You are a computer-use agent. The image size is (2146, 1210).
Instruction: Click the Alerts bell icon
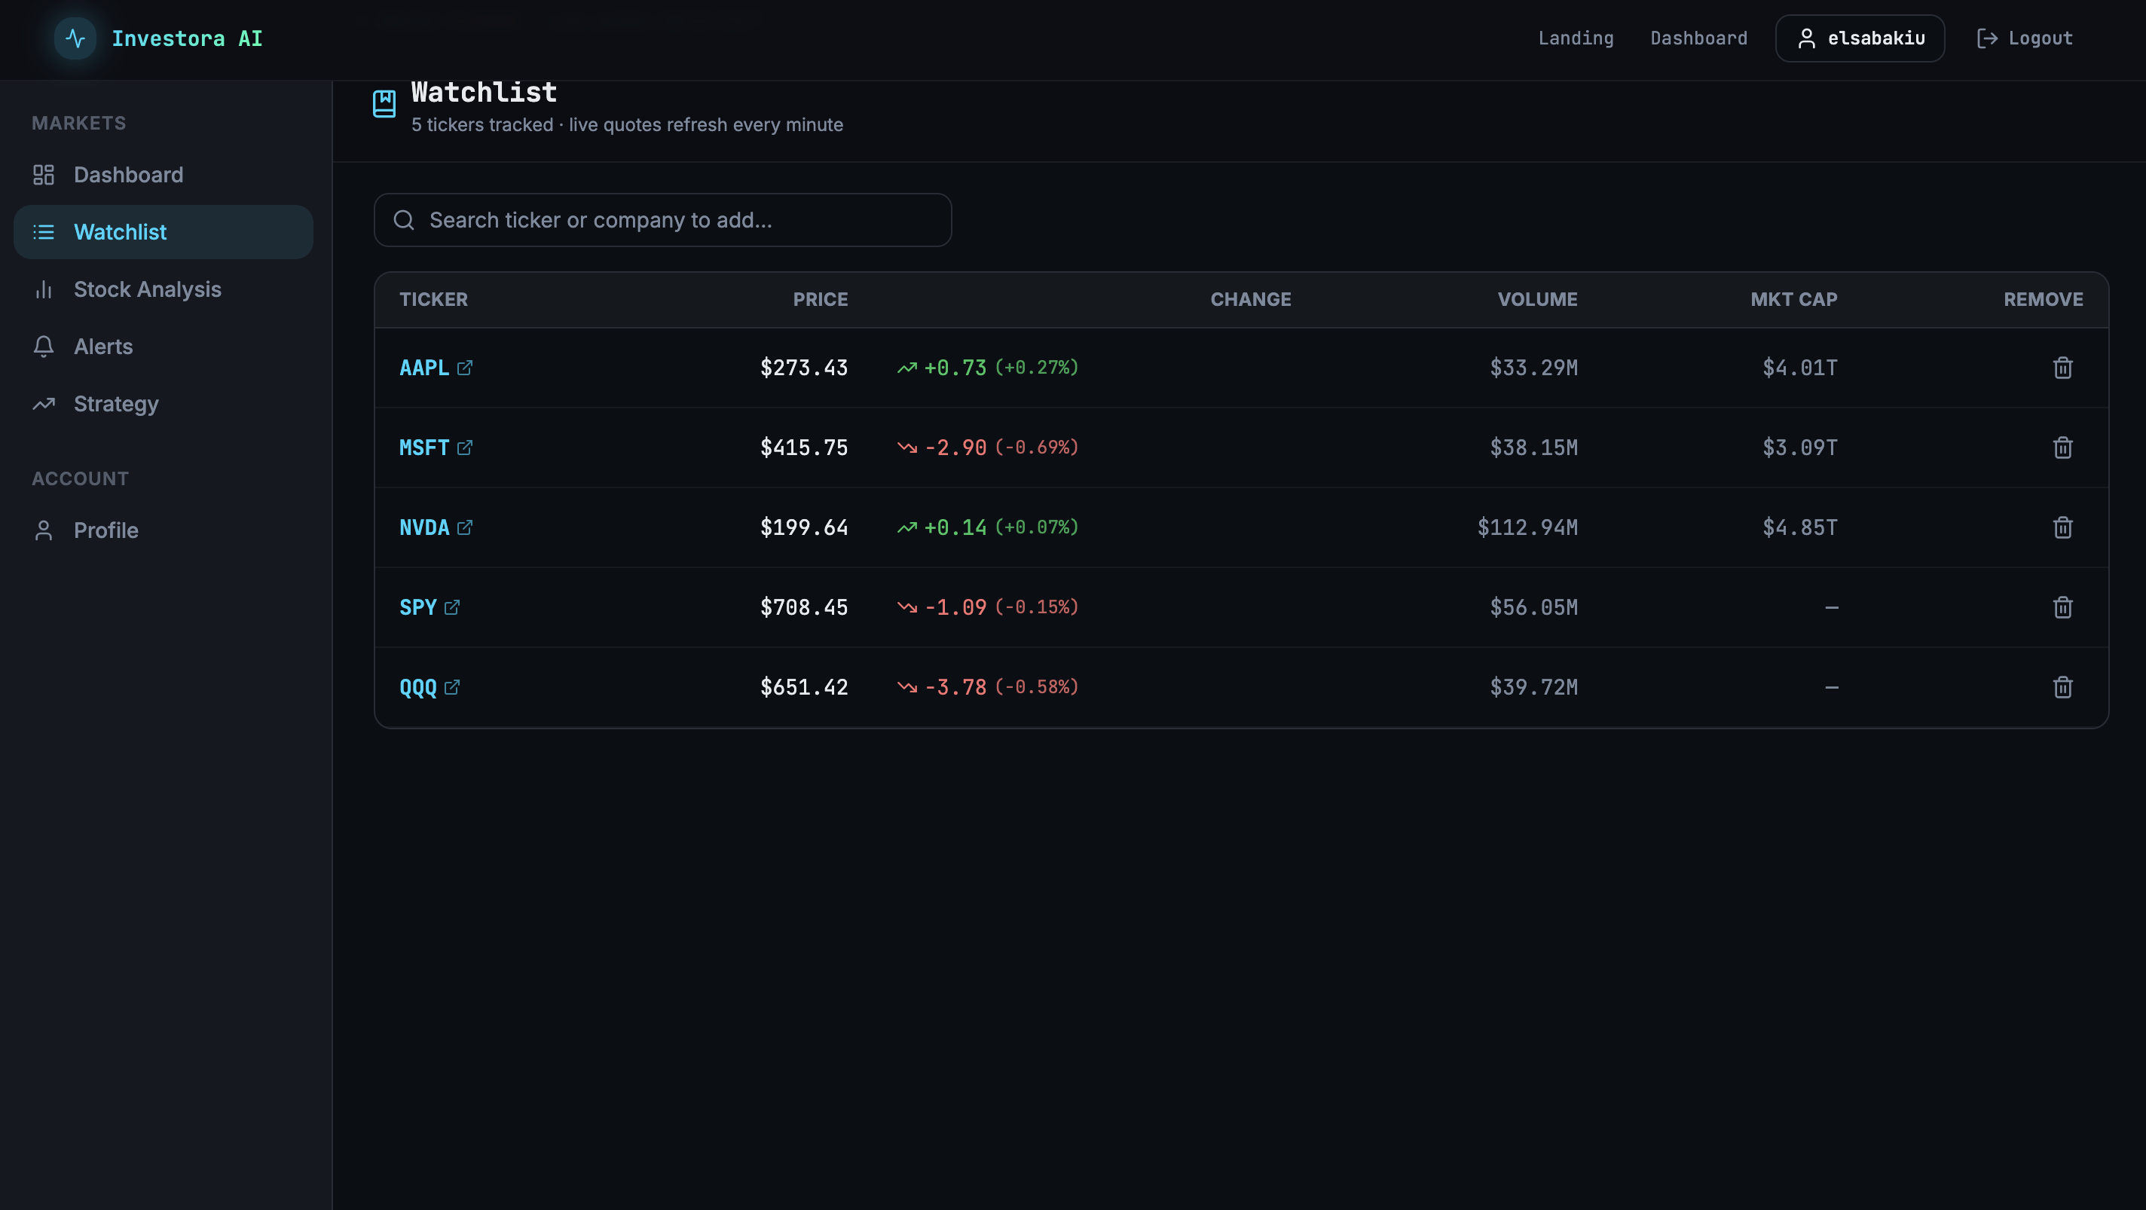(43, 347)
